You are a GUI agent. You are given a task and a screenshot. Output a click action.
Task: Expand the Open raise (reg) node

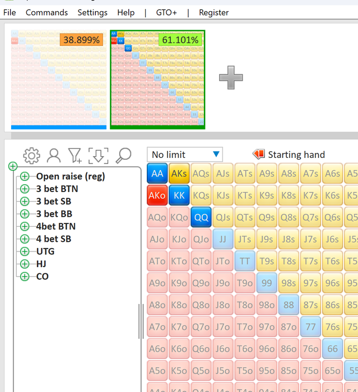(x=25, y=176)
